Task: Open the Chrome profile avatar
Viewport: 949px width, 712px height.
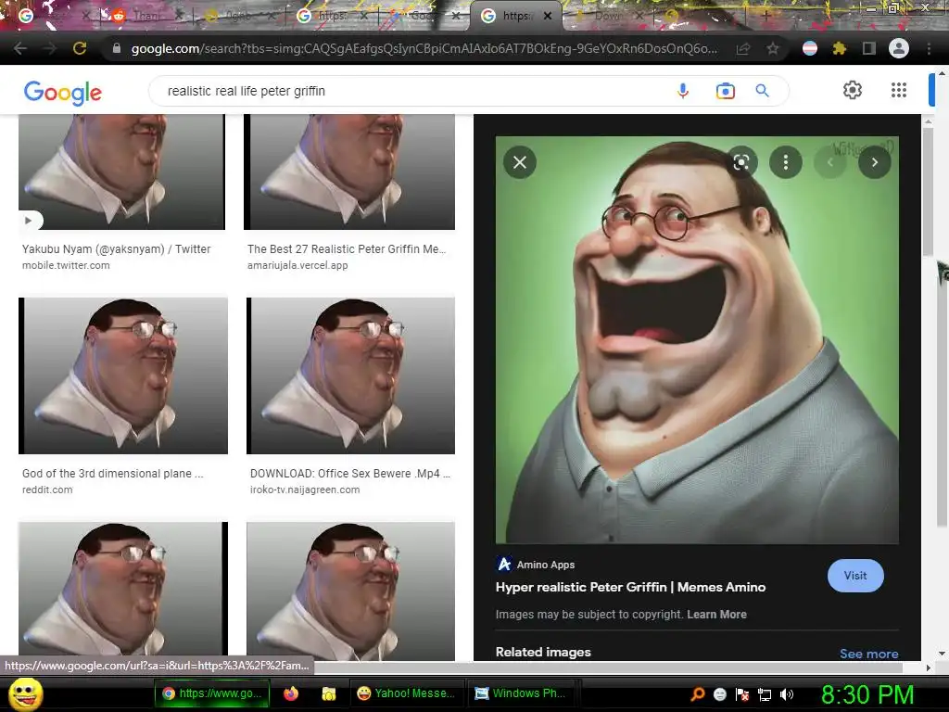Action: click(899, 48)
